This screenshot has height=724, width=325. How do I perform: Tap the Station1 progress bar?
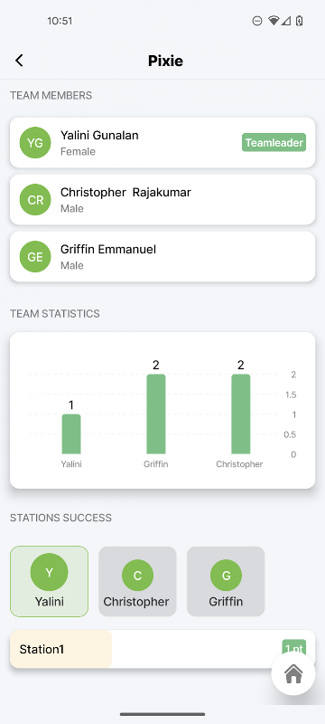(x=162, y=649)
